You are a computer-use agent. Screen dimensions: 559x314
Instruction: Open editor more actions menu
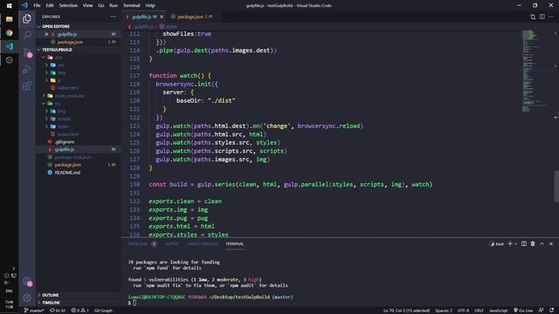point(551,17)
